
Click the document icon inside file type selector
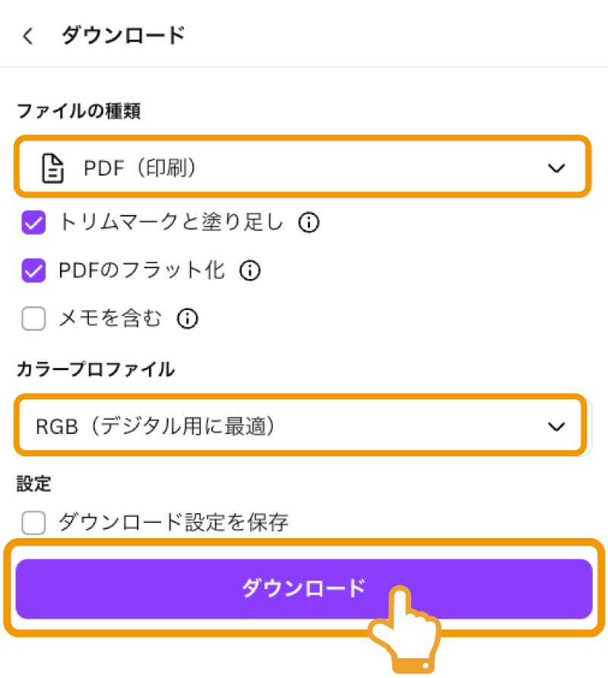click(x=52, y=168)
